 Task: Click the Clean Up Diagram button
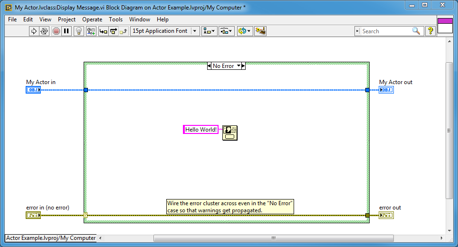260,31
